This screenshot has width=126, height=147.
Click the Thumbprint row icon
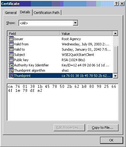tap(11, 76)
